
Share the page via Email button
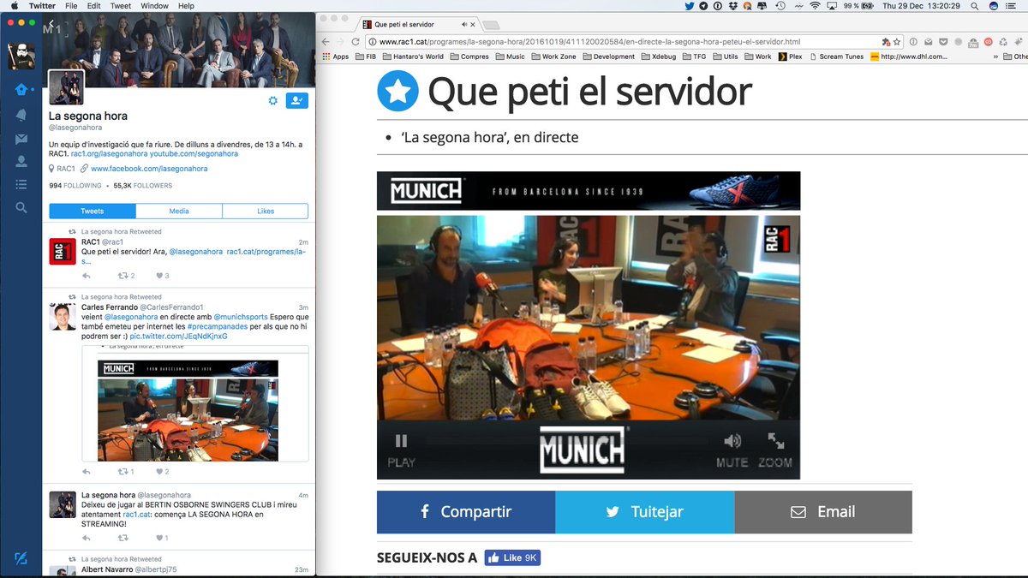pos(823,512)
